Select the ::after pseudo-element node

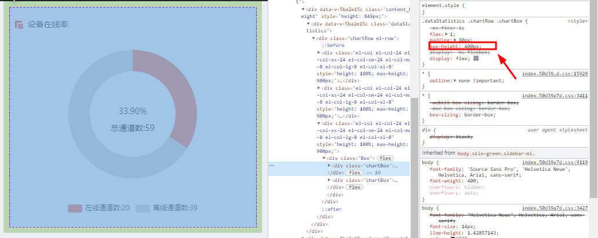tap(331, 209)
